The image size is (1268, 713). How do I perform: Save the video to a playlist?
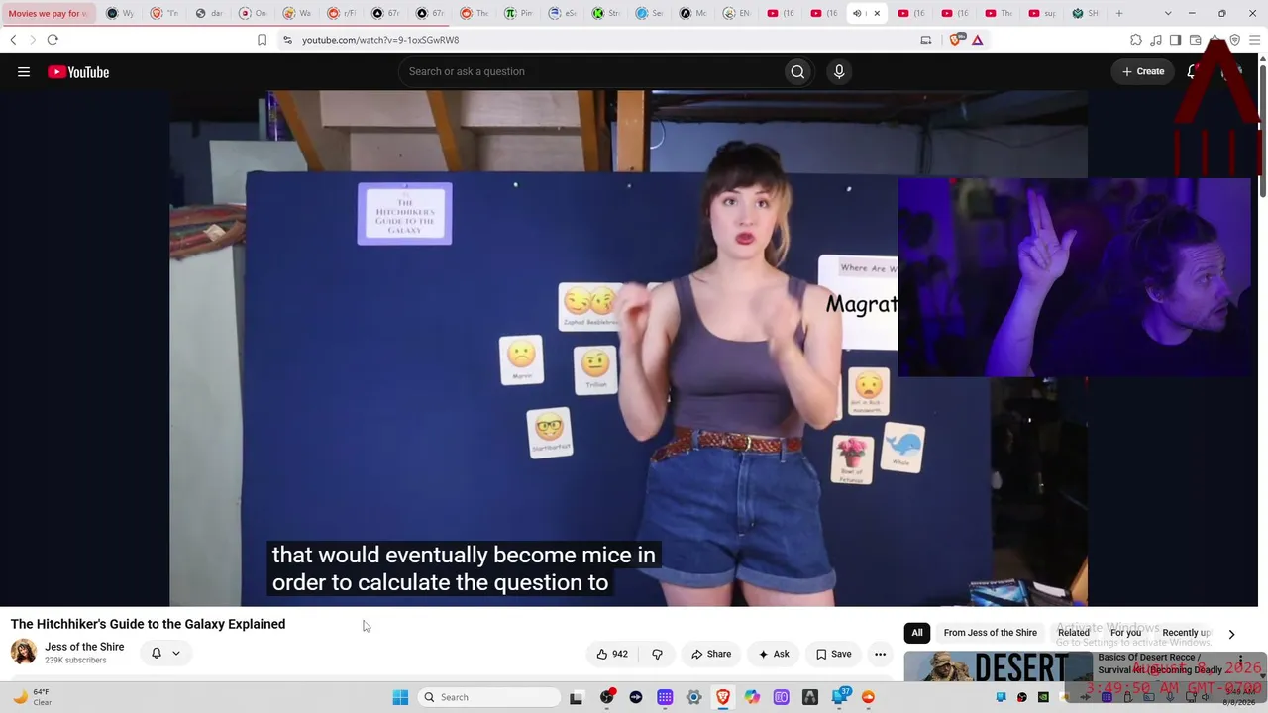click(833, 654)
